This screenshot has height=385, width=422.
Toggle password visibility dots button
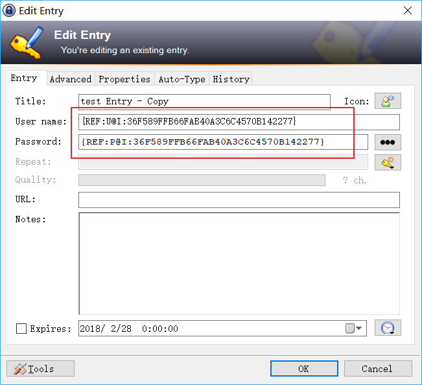pos(388,142)
